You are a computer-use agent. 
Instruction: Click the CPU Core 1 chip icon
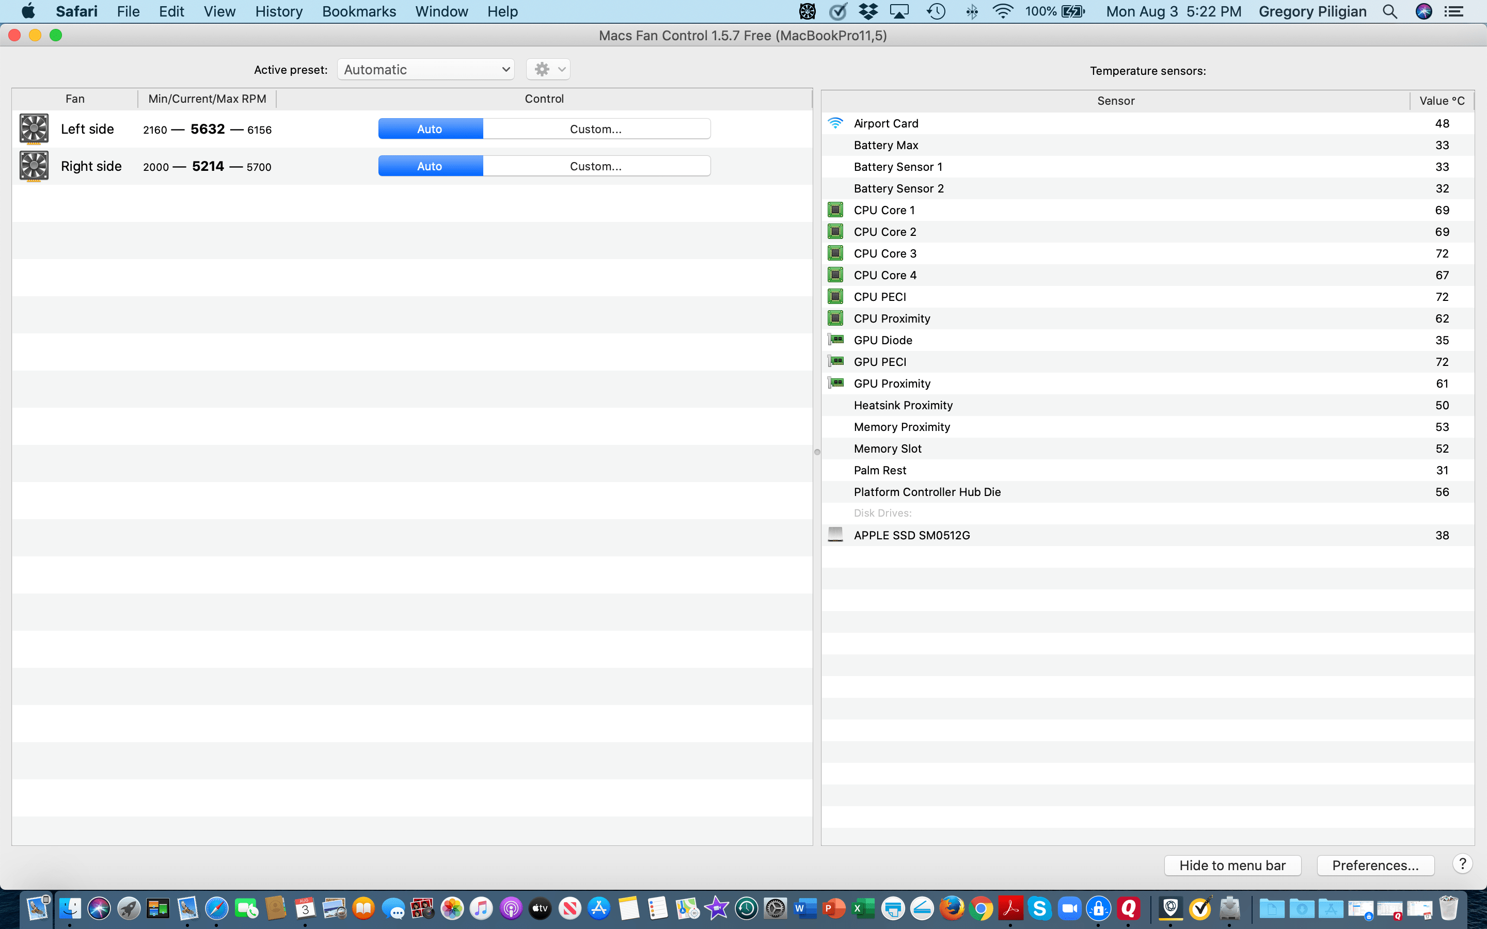tap(835, 210)
